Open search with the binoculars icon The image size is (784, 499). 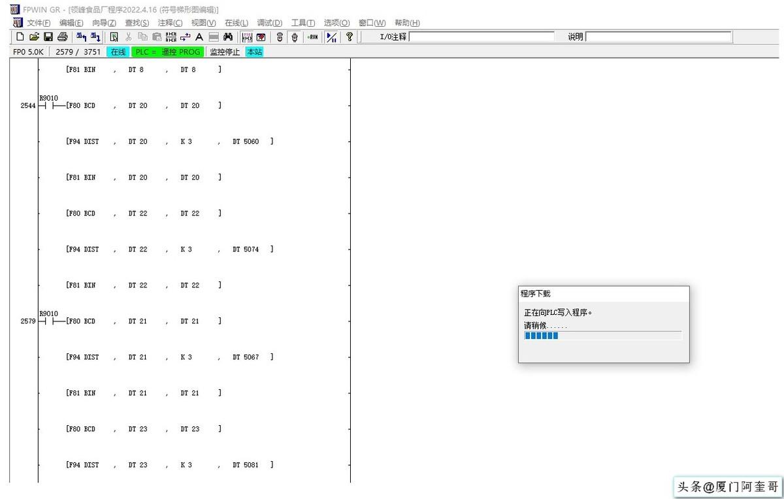pyautogui.click(x=228, y=37)
